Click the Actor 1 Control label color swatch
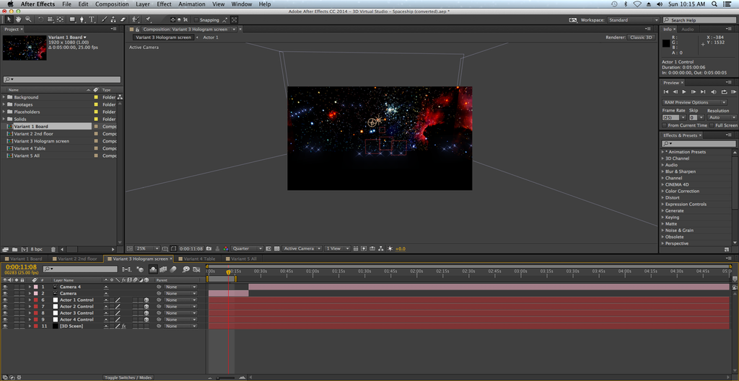 [35, 300]
